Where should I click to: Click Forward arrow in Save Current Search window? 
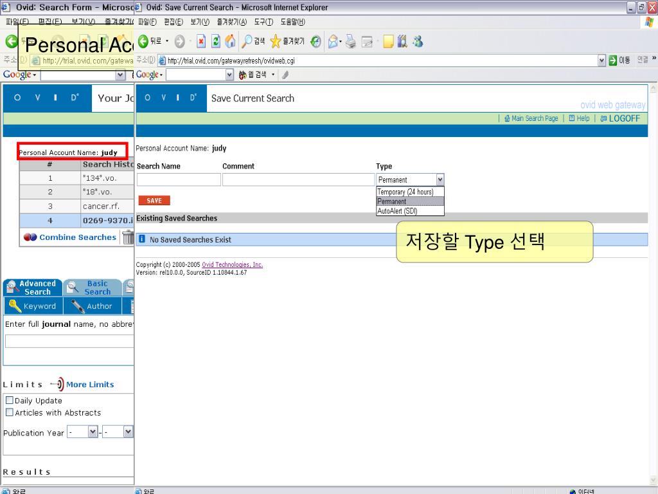point(180,41)
